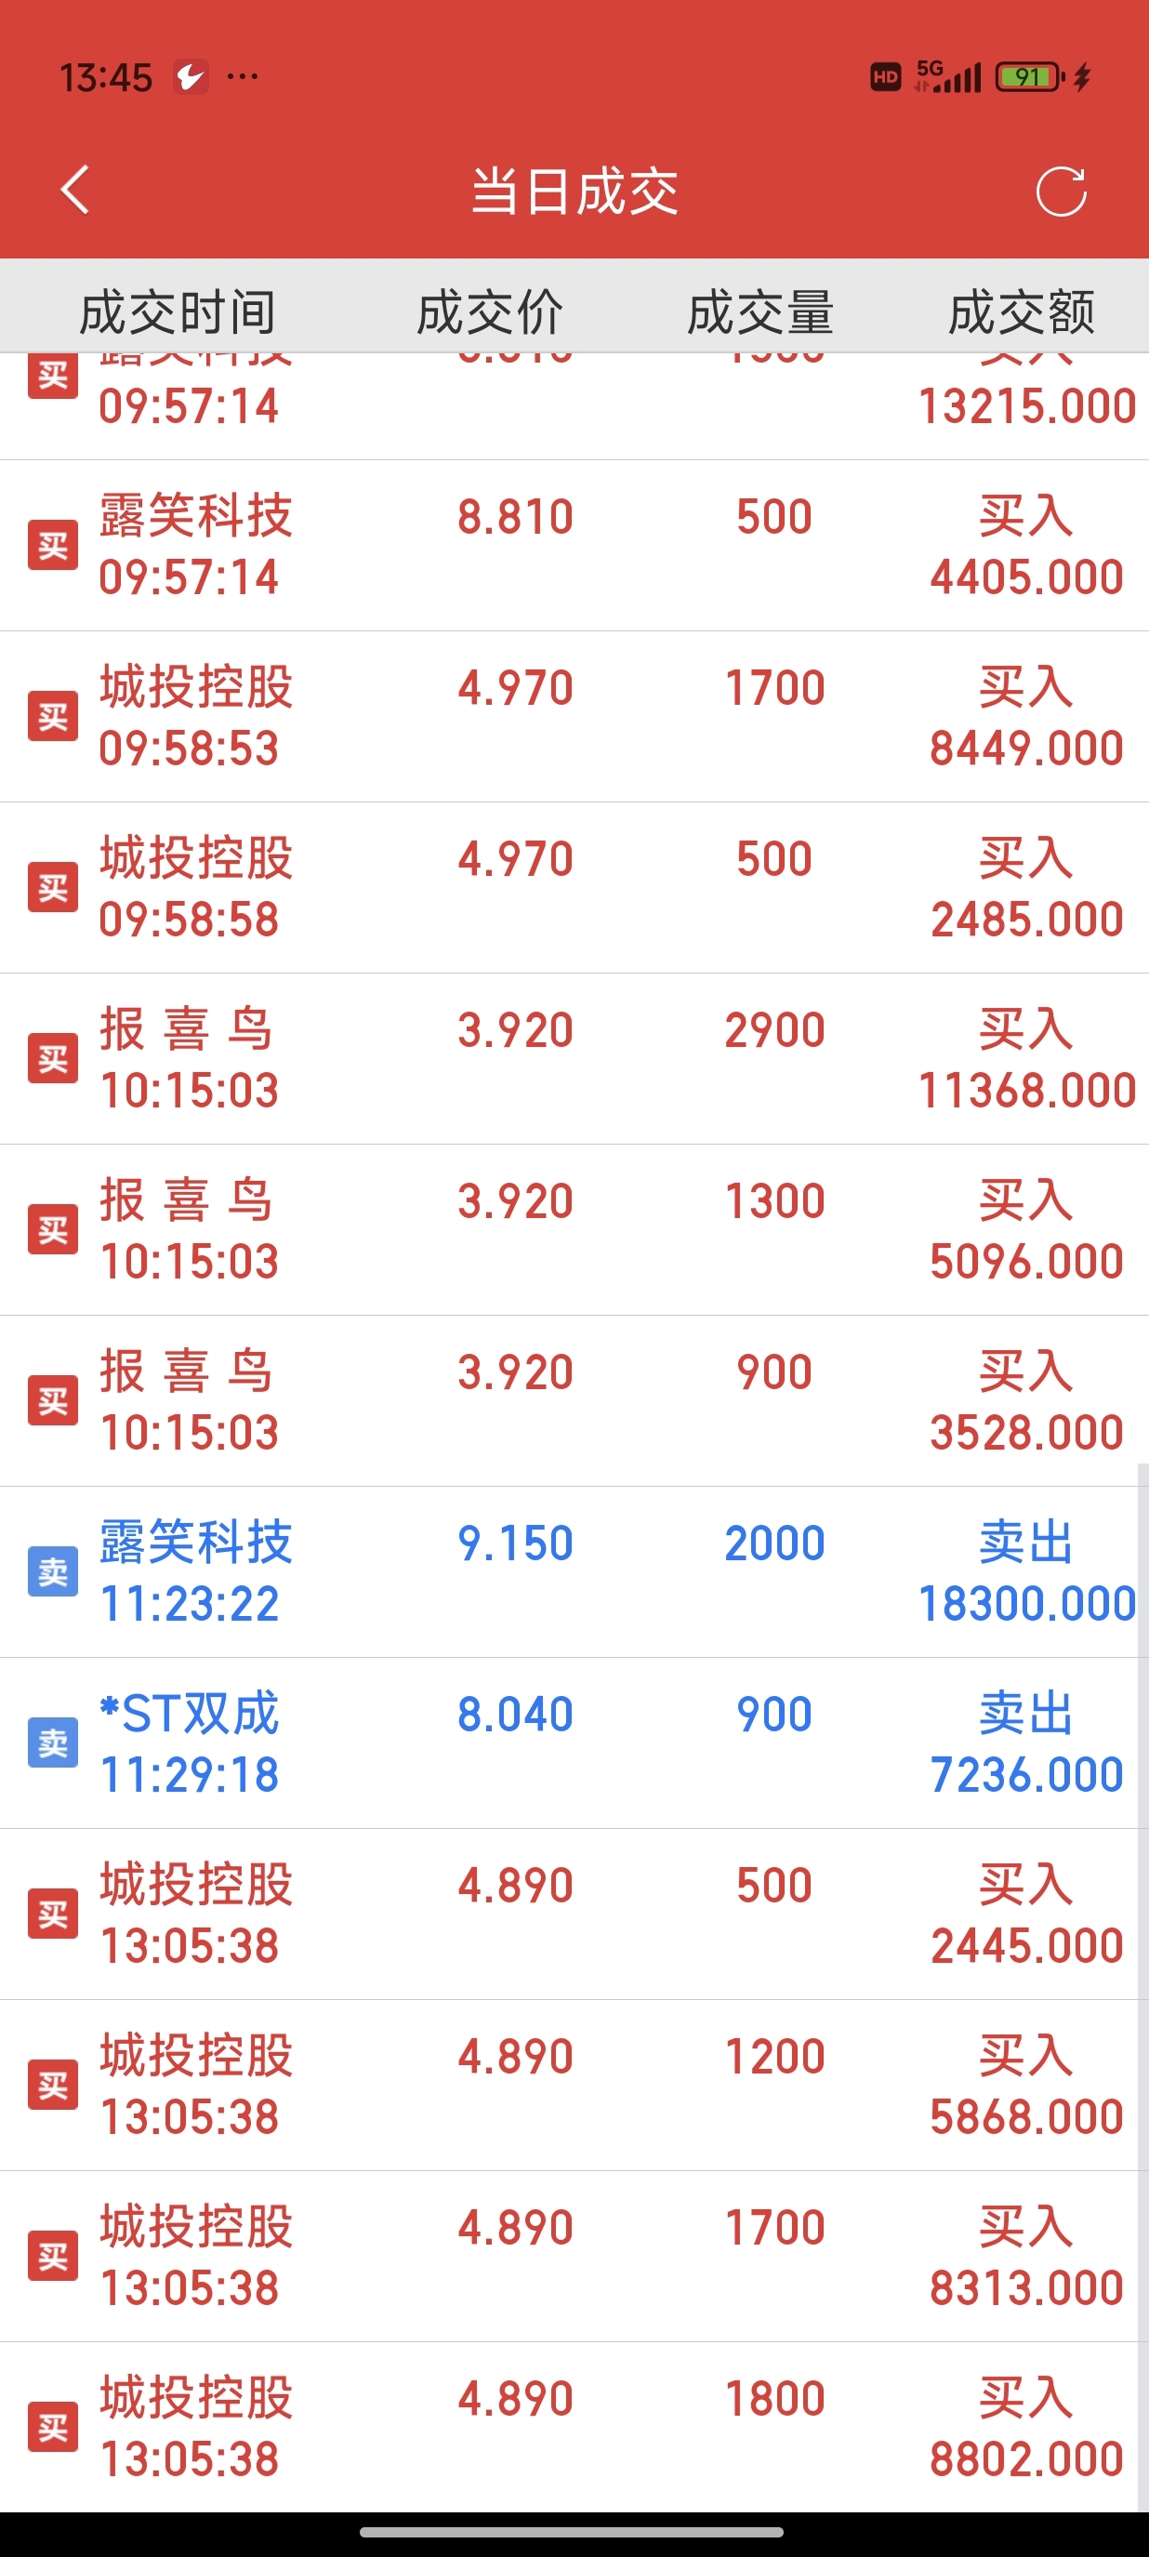1149x2557 pixels.
Task: Select 城投控股 trade of 1200 shares
Action: click(x=574, y=2085)
